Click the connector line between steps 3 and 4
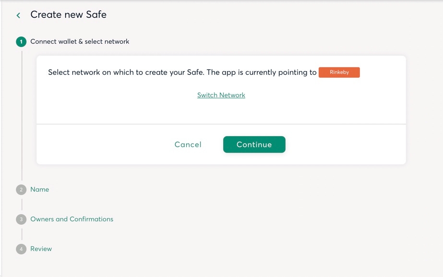This screenshot has width=443, height=277. tap(22, 234)
